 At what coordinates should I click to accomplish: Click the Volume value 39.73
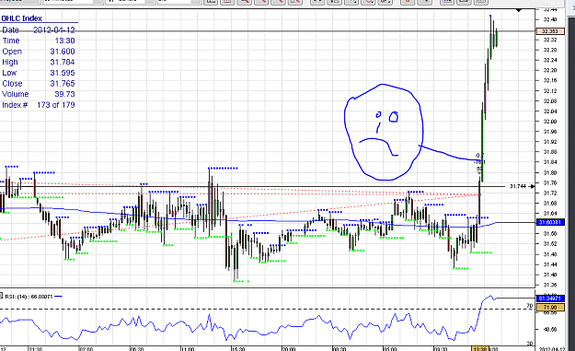(x=64, y=94)
